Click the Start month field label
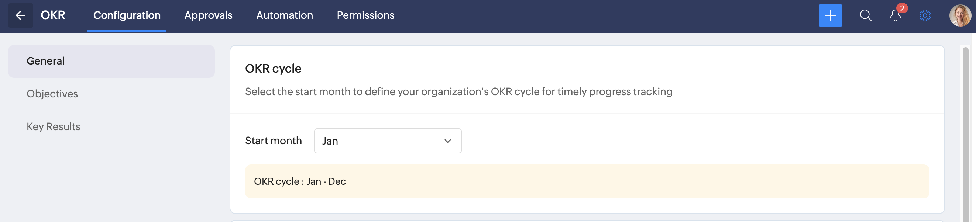The width and height of the screenshot is (976, 222). point(273,141)
